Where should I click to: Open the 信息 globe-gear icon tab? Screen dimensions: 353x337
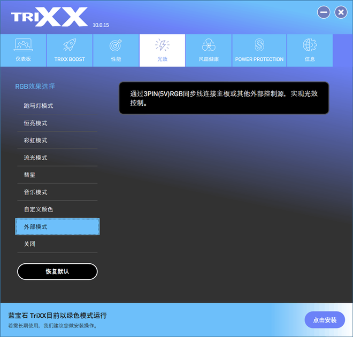click(x=310, y=45)
